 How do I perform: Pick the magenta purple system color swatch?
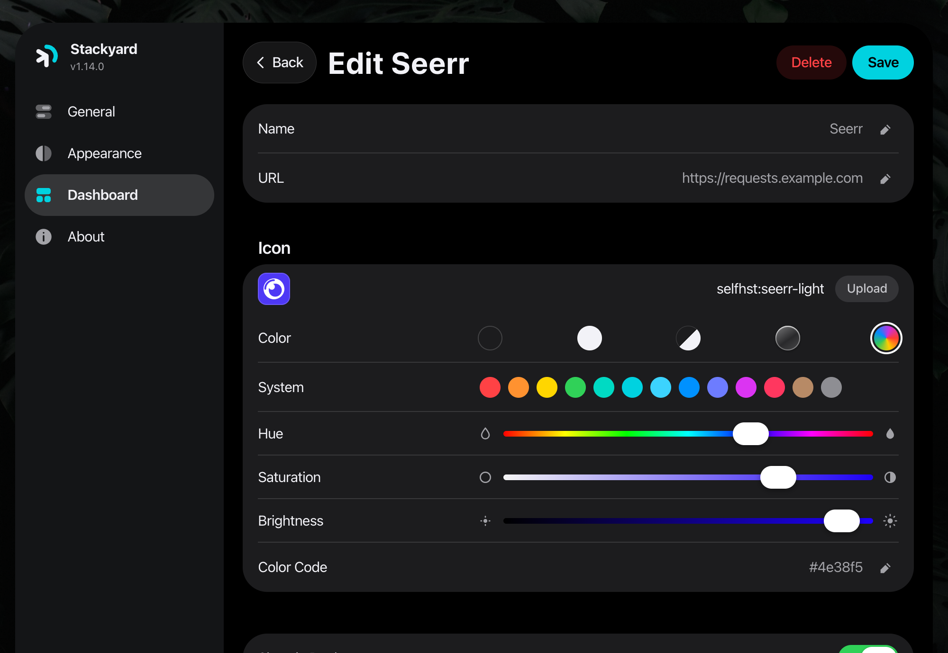746,387
